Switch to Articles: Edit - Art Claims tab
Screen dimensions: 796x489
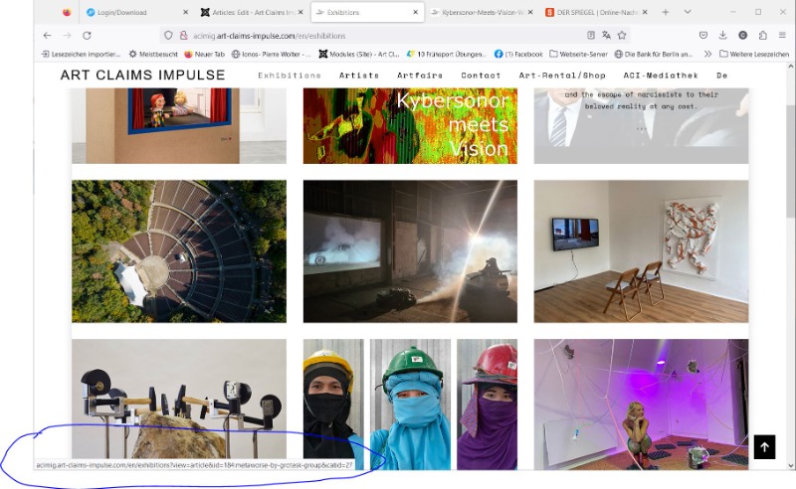[x=252, y=12]
